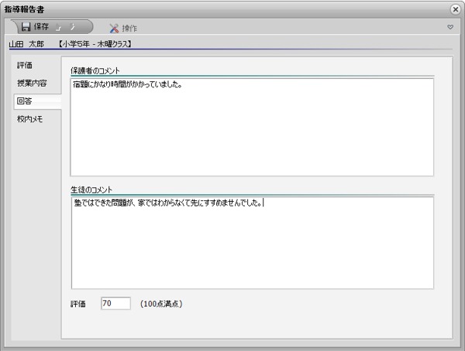Click the first small icon after 保存
The height and width of the screenshot is (351, 465).
click(58, 27)
